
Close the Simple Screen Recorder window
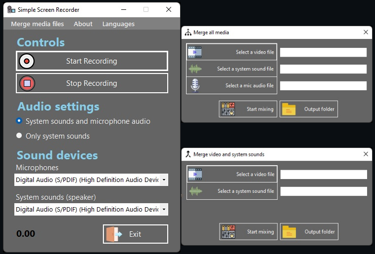click(x=169, y=9)
